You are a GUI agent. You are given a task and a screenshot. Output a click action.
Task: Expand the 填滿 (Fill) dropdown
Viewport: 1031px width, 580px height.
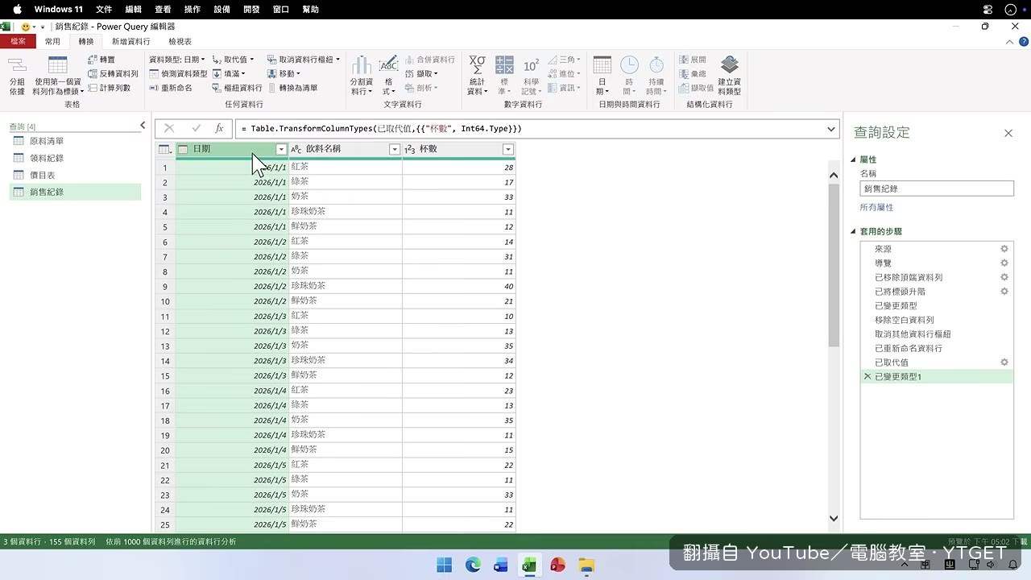[x=229, y=73]
